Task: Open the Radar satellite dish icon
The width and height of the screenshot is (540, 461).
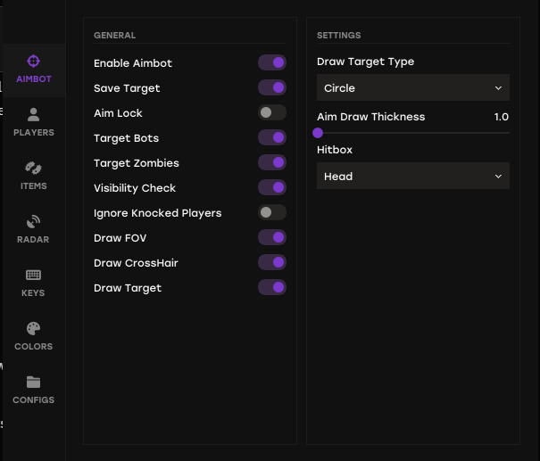Action: tap(33, 221)
